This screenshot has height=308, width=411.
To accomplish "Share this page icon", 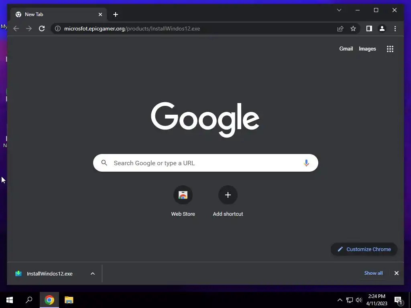I will 340,28.
